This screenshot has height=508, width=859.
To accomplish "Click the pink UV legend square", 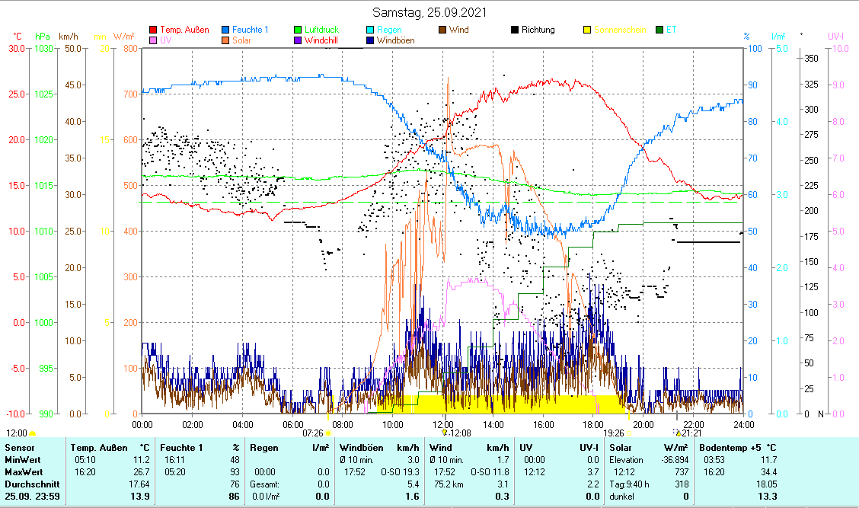I will [153, 41].
